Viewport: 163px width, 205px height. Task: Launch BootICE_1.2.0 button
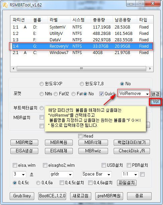click(x=52, y=196)
